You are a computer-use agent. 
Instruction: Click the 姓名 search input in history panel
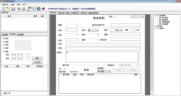tap(23, 38)
